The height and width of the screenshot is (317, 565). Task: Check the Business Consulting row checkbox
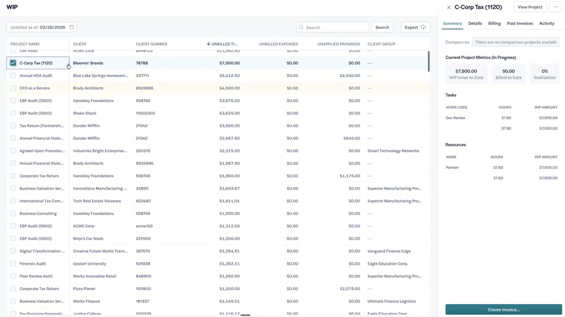pos(13,213)
